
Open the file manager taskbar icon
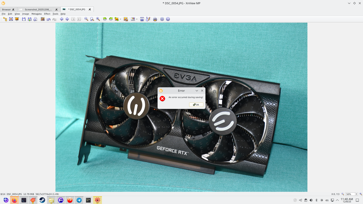51,200
